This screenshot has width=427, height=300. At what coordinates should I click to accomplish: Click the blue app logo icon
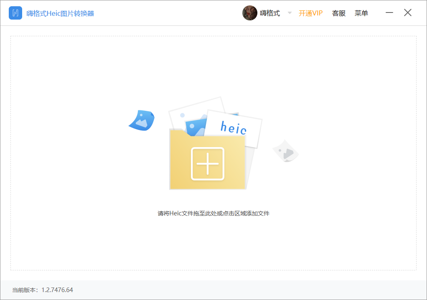coord(15,13)
